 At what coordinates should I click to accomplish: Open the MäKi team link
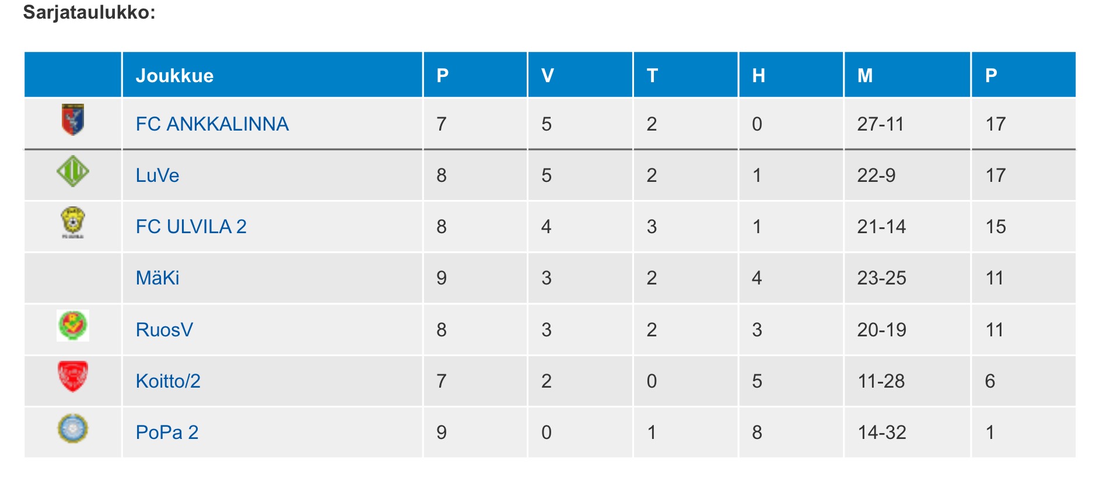(157, 278)
